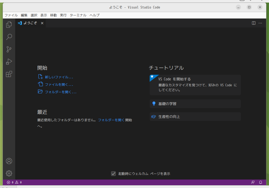The height and width of the screenshot is (188, 269).
Task: Open the 選択 menu
Action: point(34,15)
